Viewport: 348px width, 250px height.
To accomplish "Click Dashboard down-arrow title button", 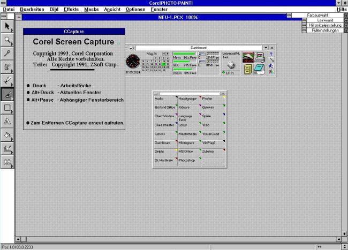I will (266, 48).
